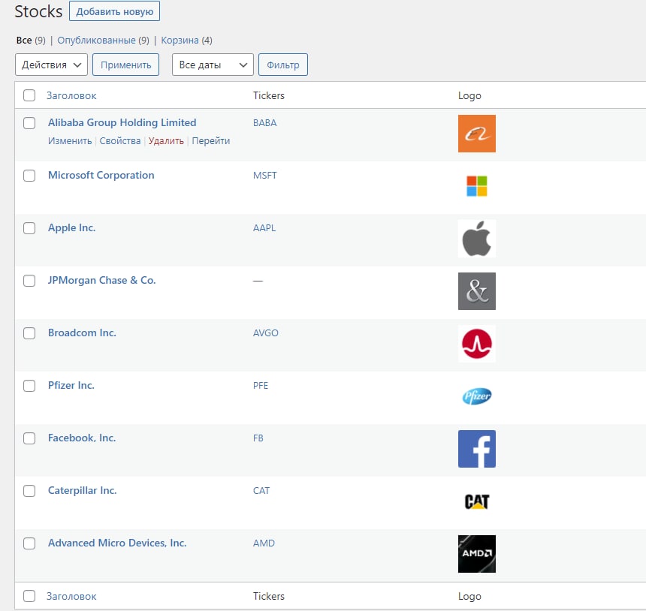Screen dimensions: 646x611
Task: Click the Alibaba orange logo thumbnail
Action: (477, 134)
